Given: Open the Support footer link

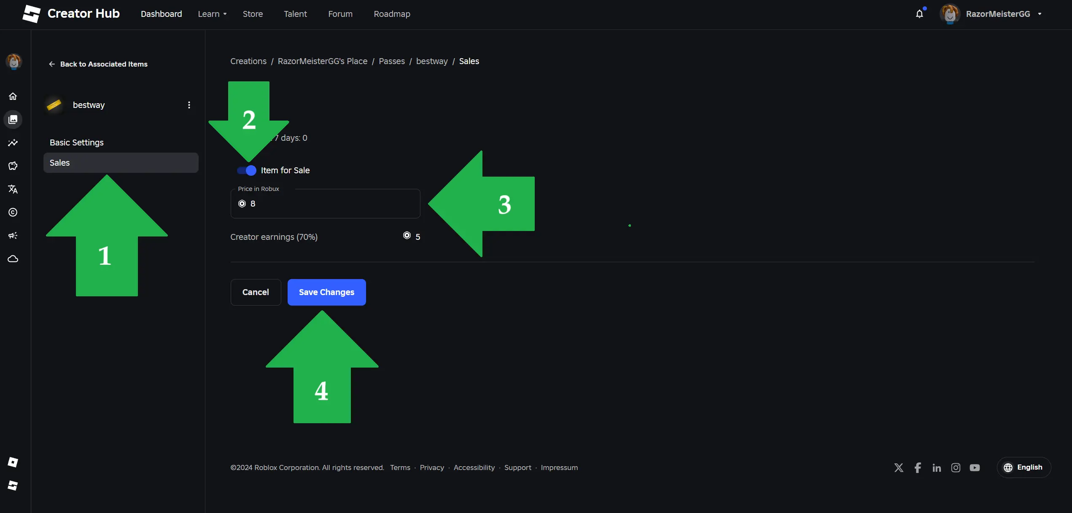Looking at the screenshot, I should (518, 467).
